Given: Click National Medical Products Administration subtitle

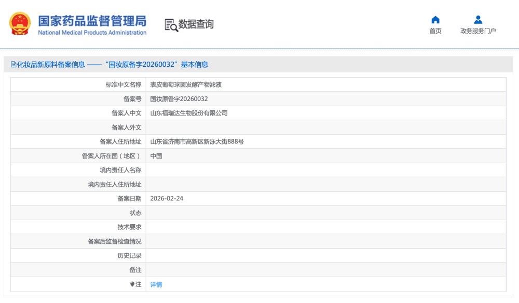Looking at the screenshot, I should (x=92, y=33).
